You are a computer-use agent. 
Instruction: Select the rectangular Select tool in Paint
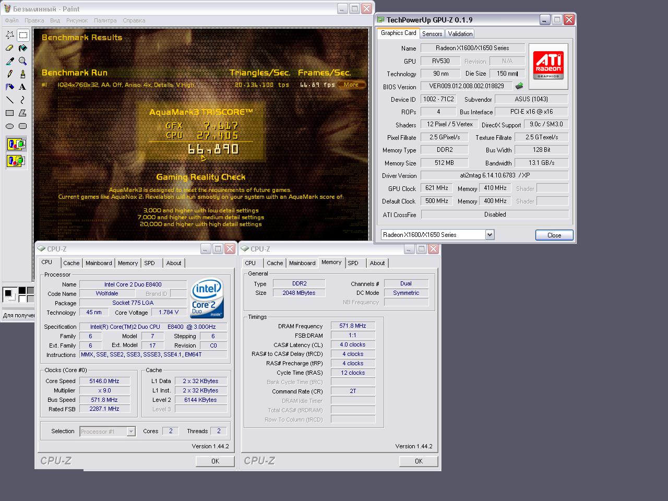[23, 35]
